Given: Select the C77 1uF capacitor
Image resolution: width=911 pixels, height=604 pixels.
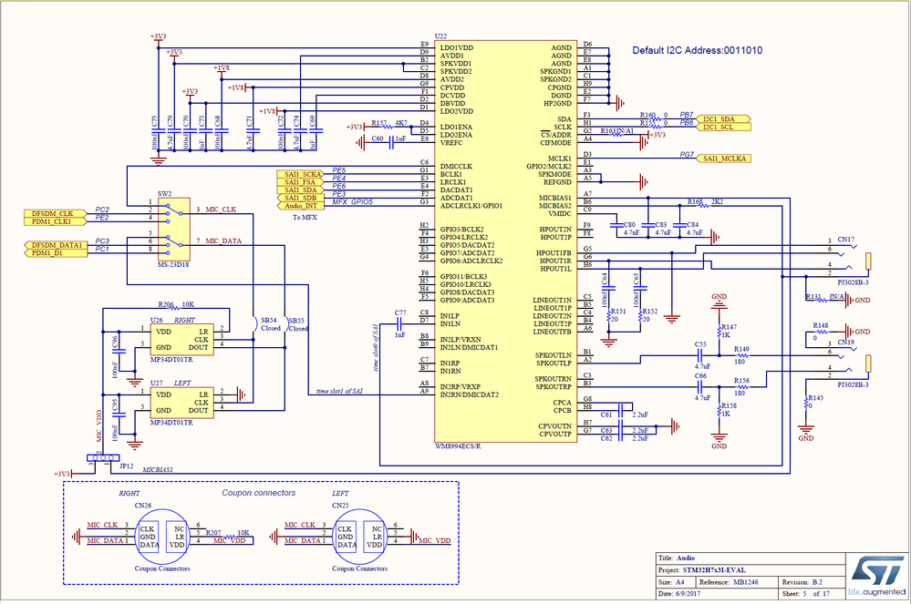Looking at the screenshot, I should 399,323.
